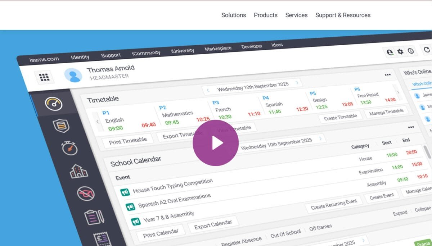Open the school building sidebar icon
The height and width of the screenshot is (246, 432).
pyautogui.click(x=78, y=171)
